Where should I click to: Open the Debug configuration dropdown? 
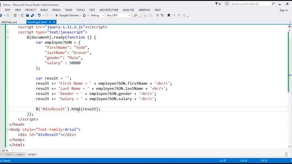[x=97, y=15]
